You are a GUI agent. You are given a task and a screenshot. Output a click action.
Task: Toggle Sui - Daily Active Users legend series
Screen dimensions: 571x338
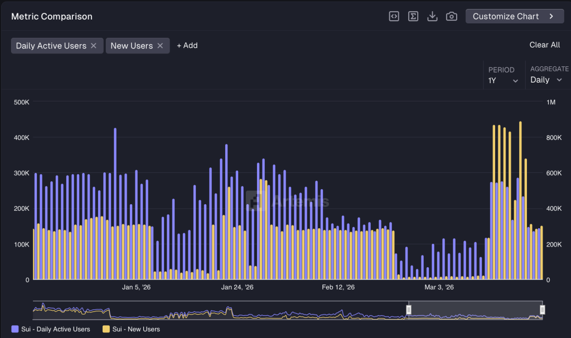pos(55,329)
